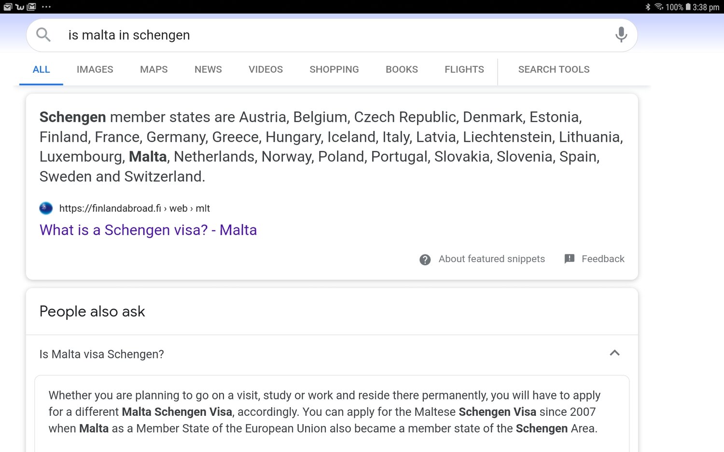Select the Maps tab
The height and width of the screenshot is (452, 724).
(x=154, y=69)
